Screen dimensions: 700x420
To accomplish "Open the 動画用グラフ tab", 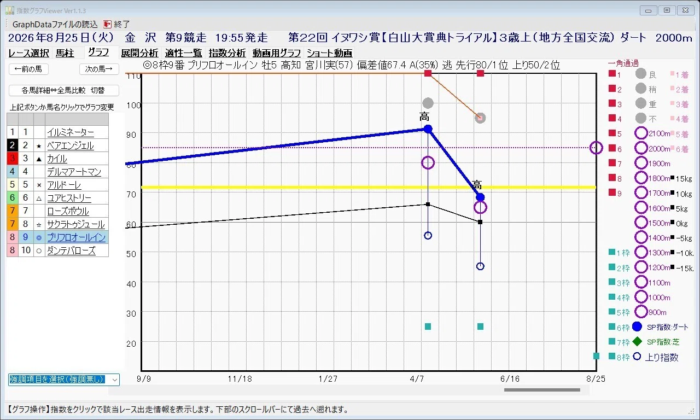I will [277, 53].
